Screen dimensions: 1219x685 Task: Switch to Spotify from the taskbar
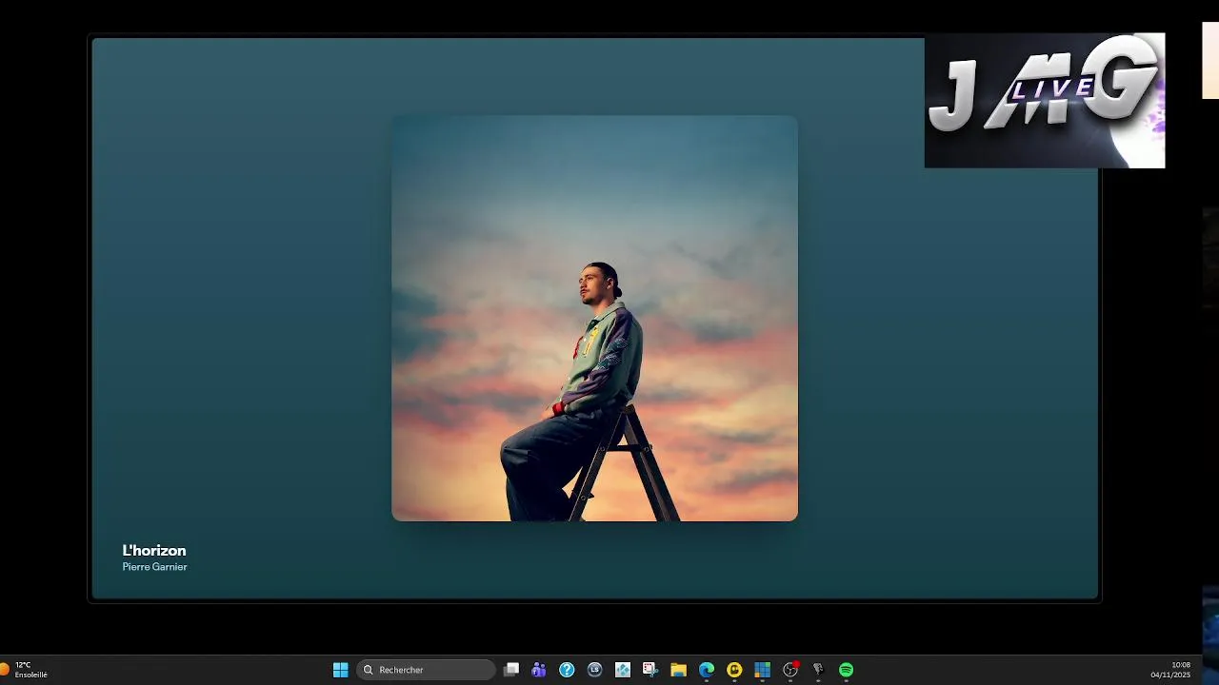[846, 670]
